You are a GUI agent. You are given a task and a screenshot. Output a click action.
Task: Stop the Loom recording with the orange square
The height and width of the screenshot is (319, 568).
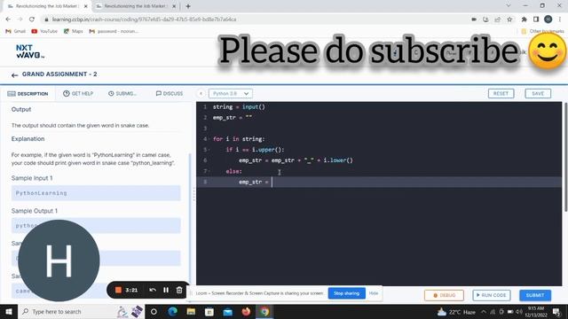(x=118, y=290)
